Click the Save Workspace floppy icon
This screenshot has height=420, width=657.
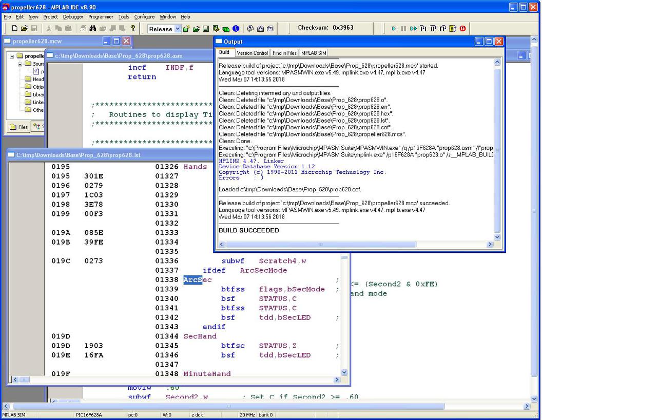(x=206, y=29)
